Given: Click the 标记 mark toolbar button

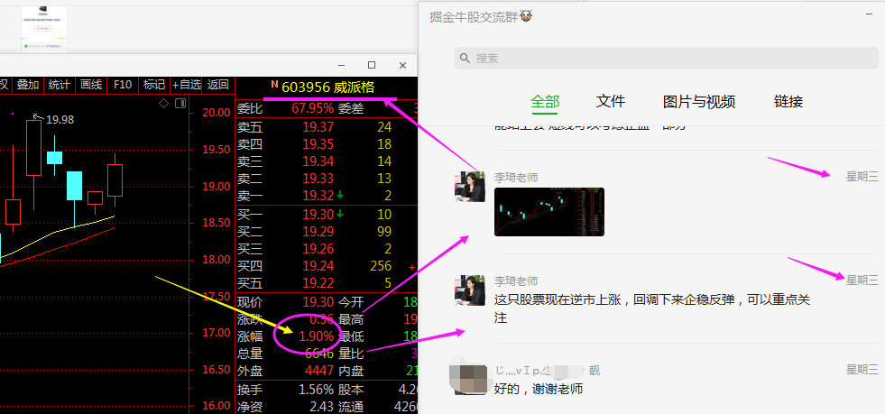Looking at the screenshot, I should click(x=154, y=85).
